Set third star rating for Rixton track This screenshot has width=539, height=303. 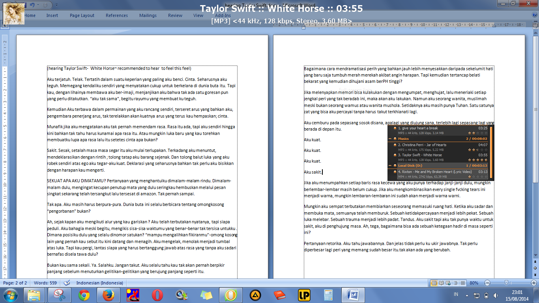point(478,177)
